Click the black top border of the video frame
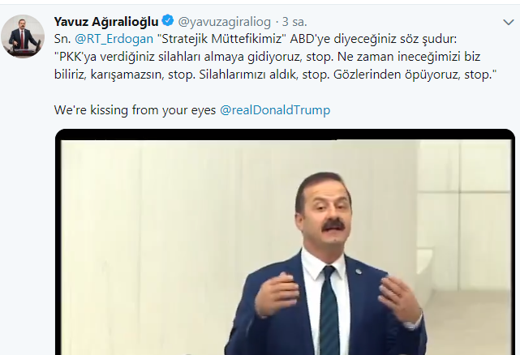The image size is (520, 355). (x=286, y=135)
